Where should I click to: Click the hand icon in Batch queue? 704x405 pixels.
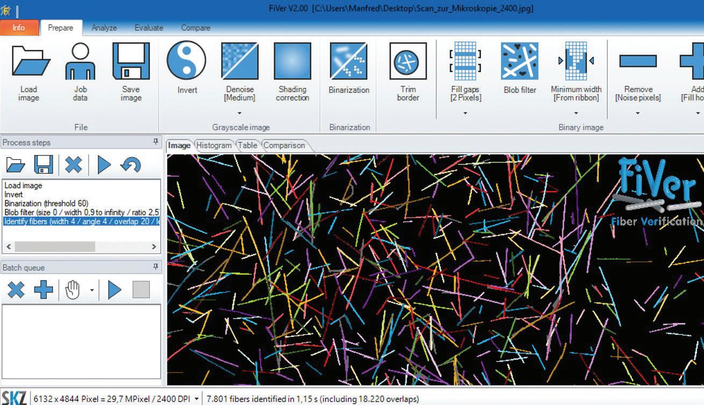72,290
